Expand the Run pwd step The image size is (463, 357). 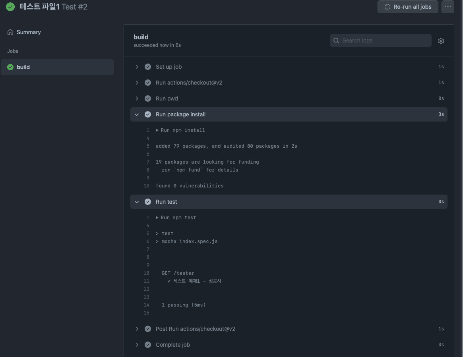click(137, 98)
